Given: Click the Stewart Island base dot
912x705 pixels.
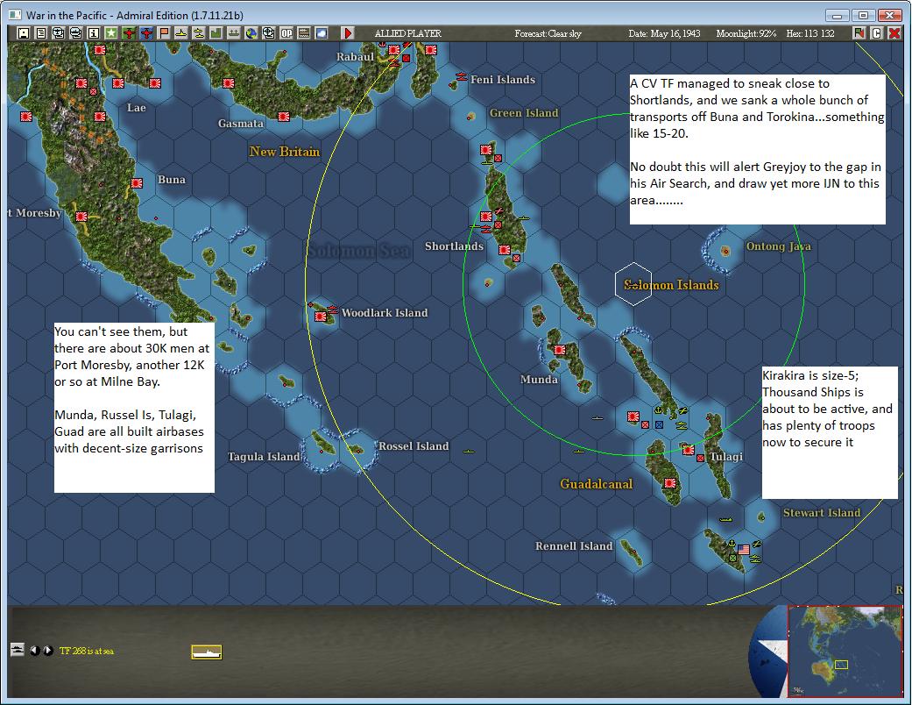Looking at the screenshot, I should click(761, 516).
